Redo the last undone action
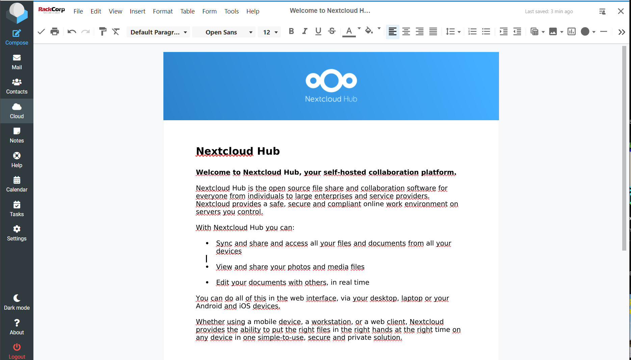 pos(86,32)
